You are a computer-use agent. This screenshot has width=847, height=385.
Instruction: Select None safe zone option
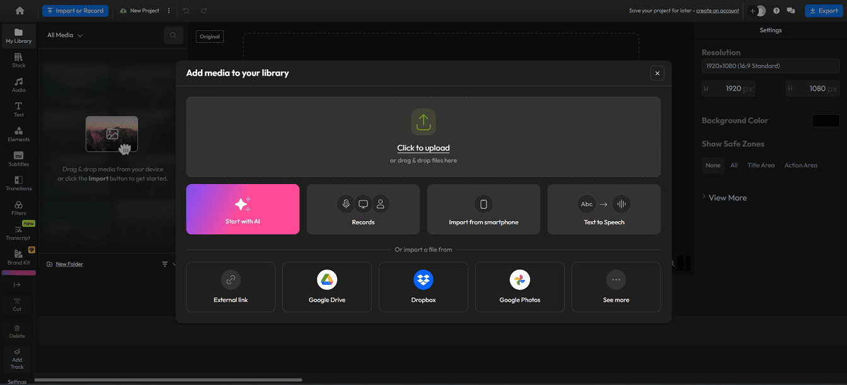point(713,166)
